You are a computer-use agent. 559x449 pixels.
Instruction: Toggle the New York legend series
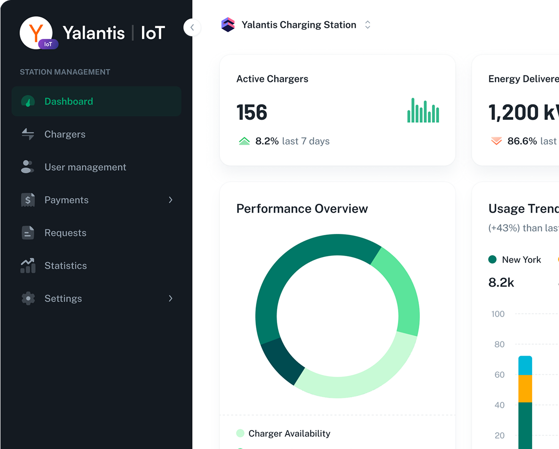(515, 259)
